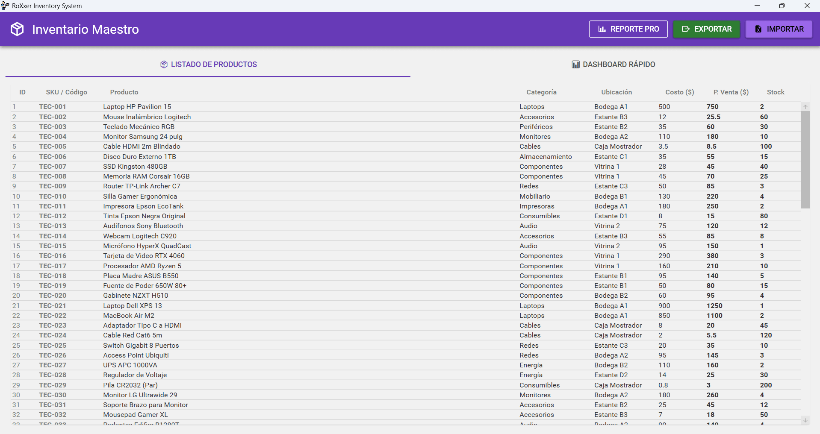Click the scrollbar up arrow

tap(805, 107)
